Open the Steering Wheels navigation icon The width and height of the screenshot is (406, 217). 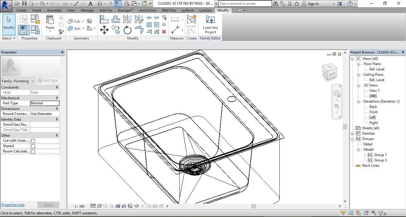[x=337, y=94]
